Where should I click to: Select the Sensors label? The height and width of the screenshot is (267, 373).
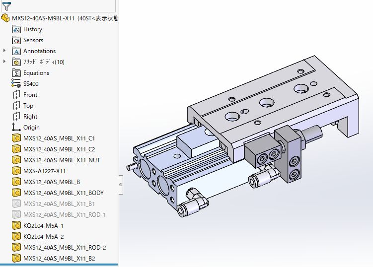[x=33, y=40]
